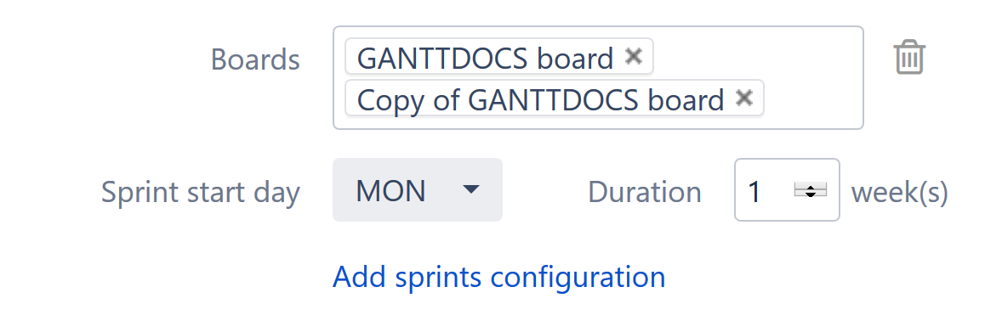The width and height of the screenshot is (985, 315).
Task: Increase duration with the spinner up arrow
Action: (811, 186)
